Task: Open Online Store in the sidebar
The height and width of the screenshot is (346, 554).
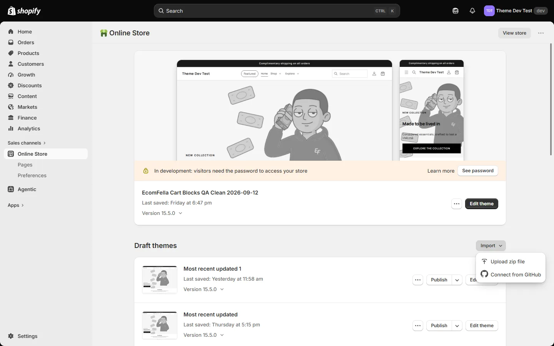Action: pos(46,154)
